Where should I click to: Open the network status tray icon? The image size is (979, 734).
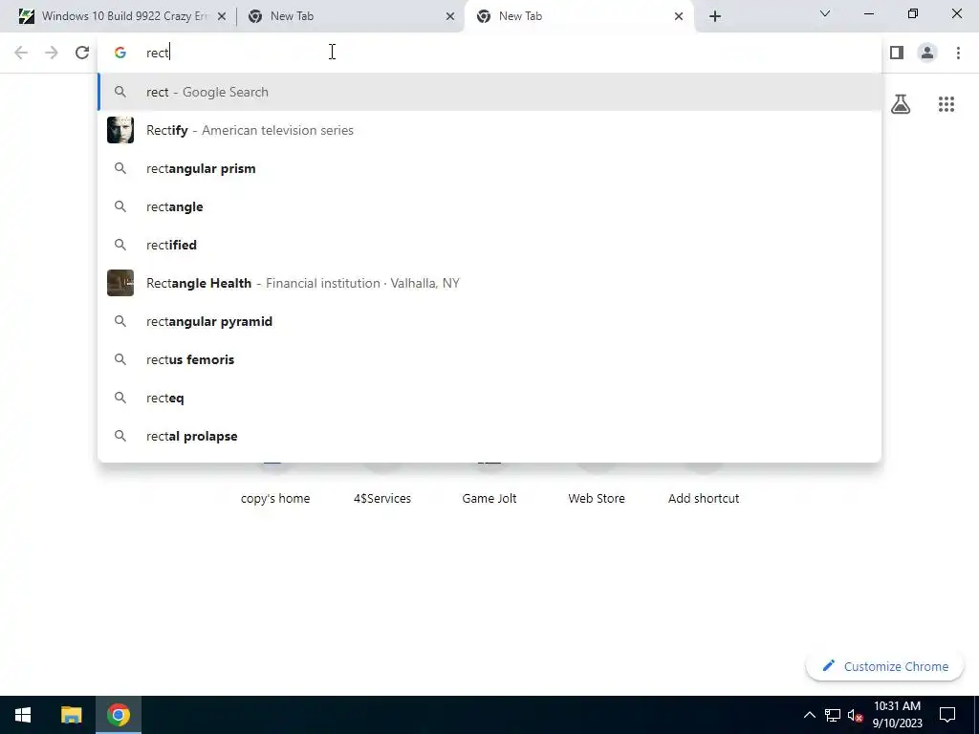833,715
